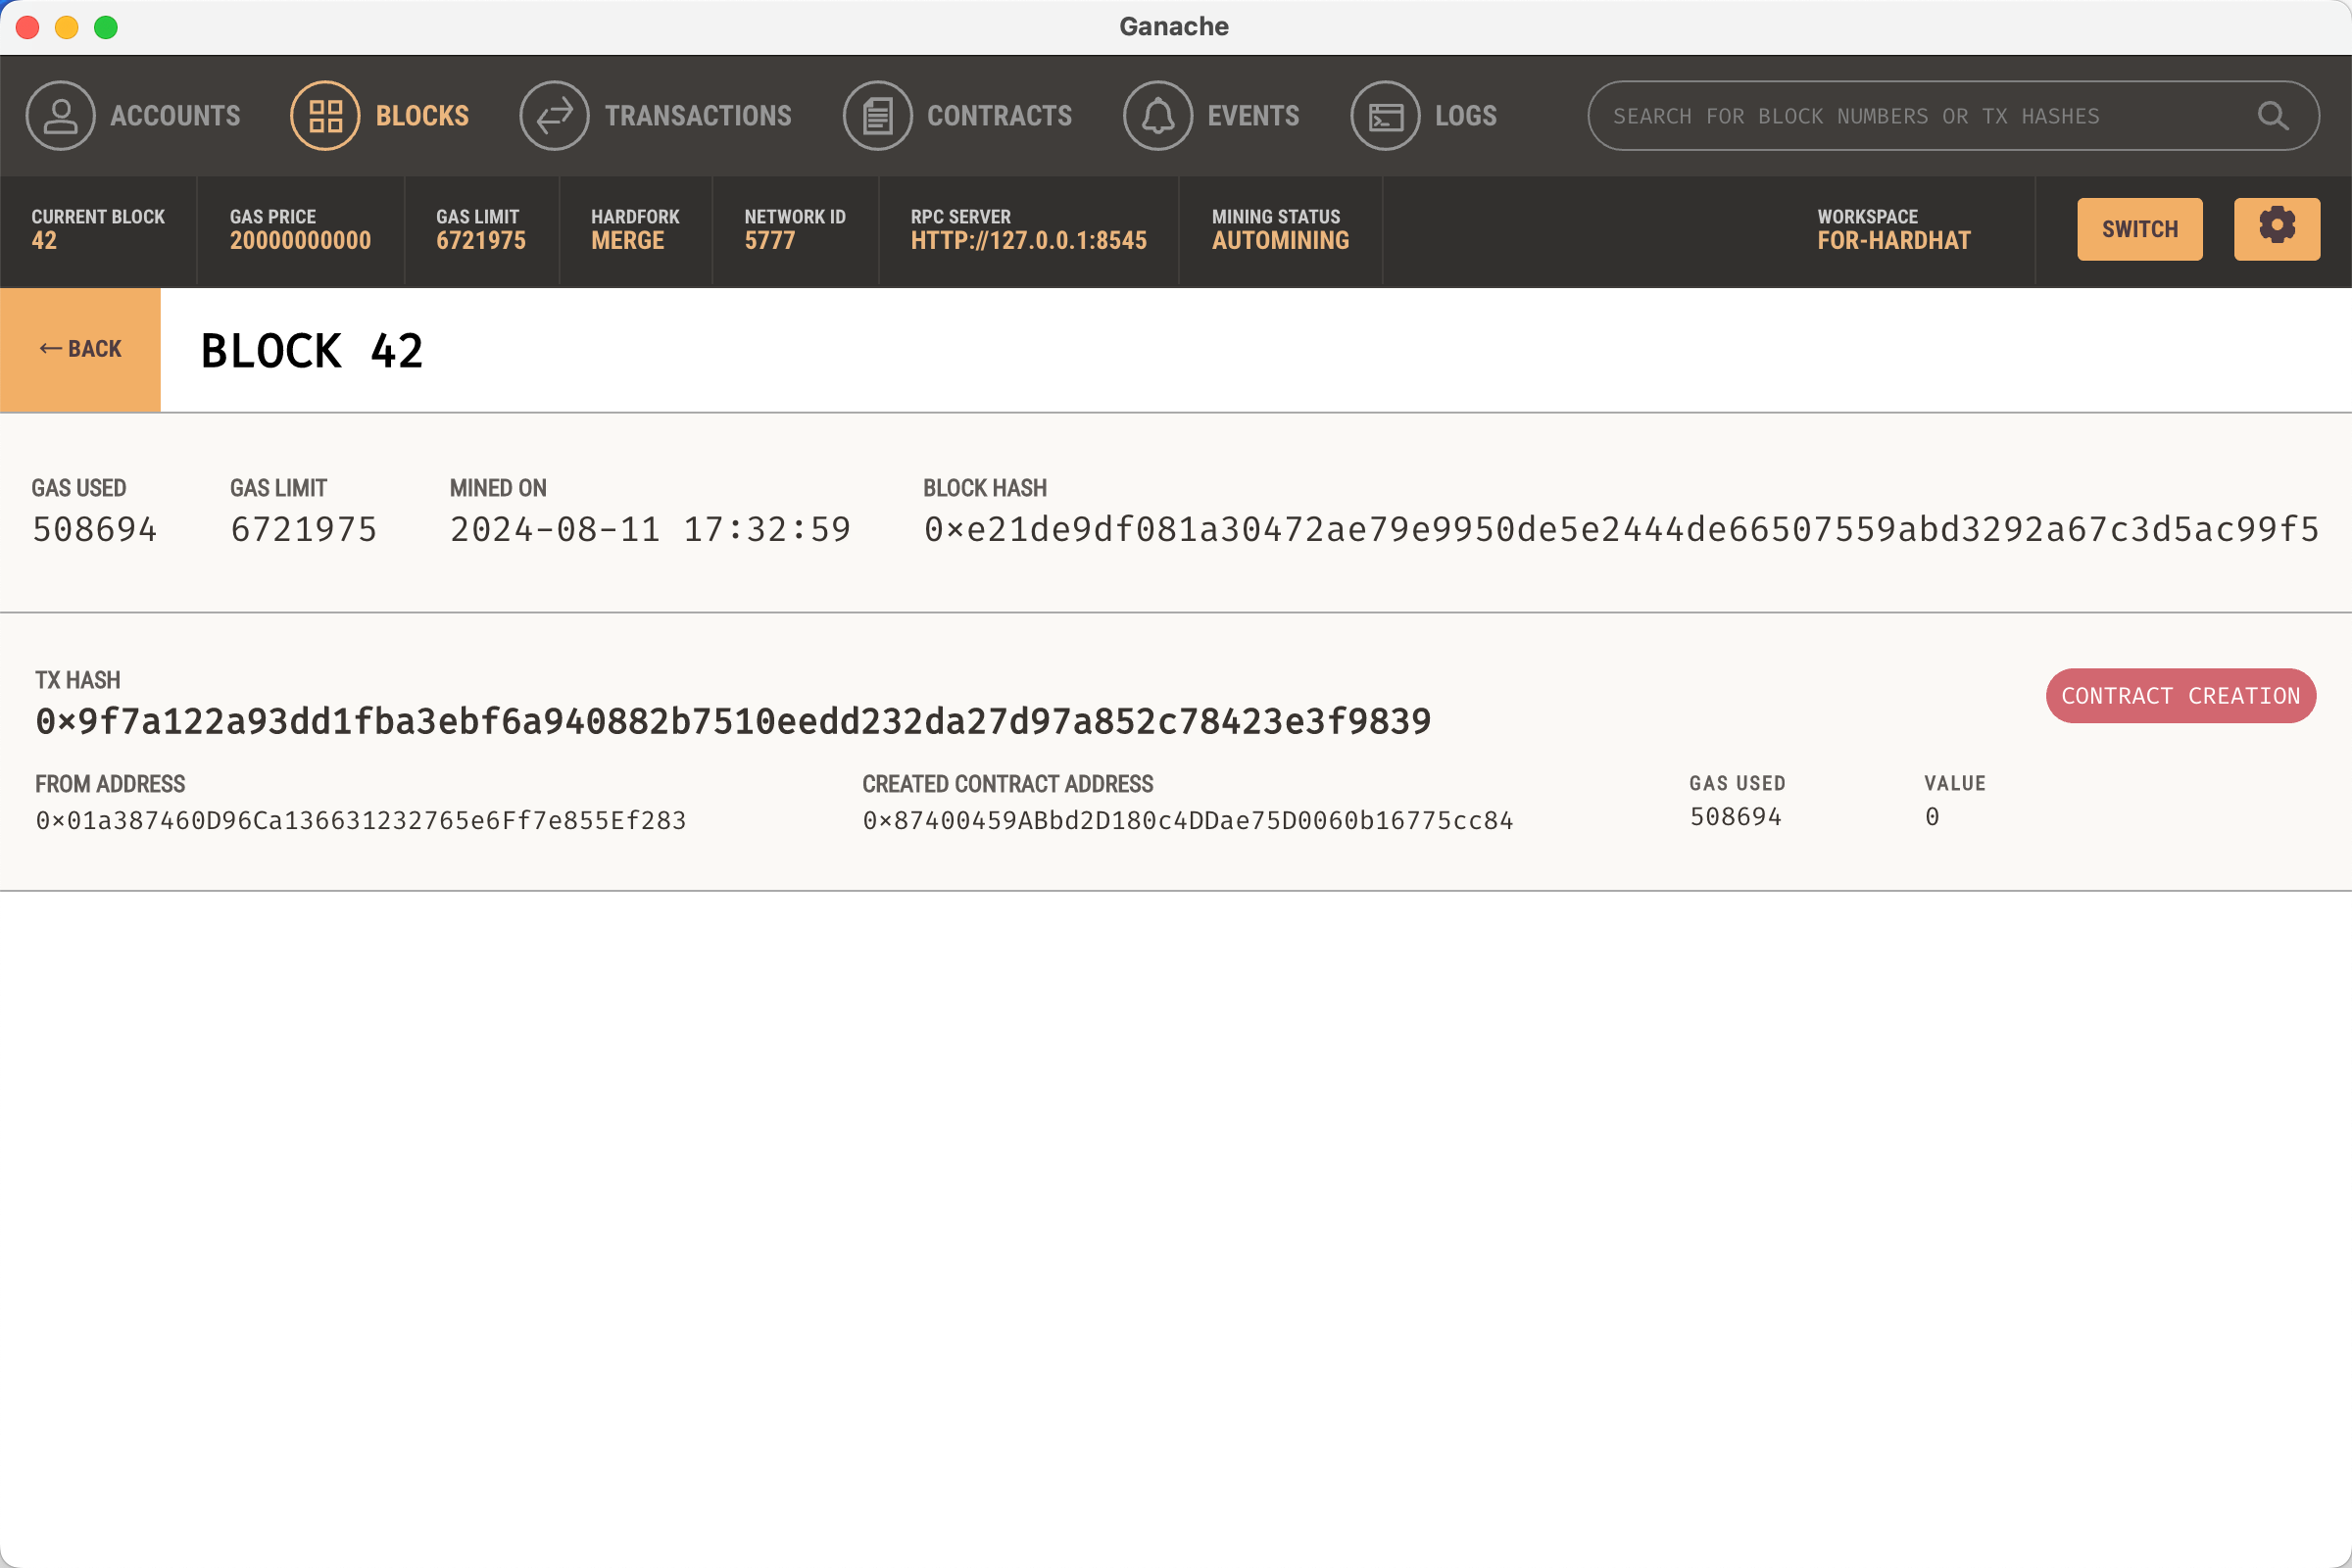
Task: Click block gas limit 6721975 value
Action: [x=304, y=529]
